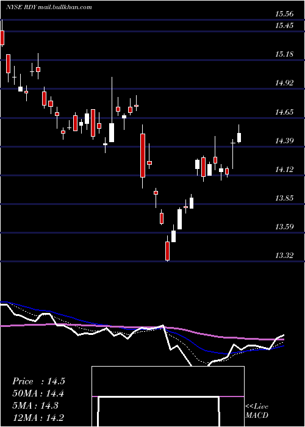
Task: Select the 14.12 price axis label
Action: coord(284,170)
